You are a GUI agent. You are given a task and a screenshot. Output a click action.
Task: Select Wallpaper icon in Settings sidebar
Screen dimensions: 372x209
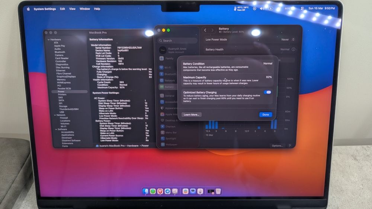[x=163, y=144]
